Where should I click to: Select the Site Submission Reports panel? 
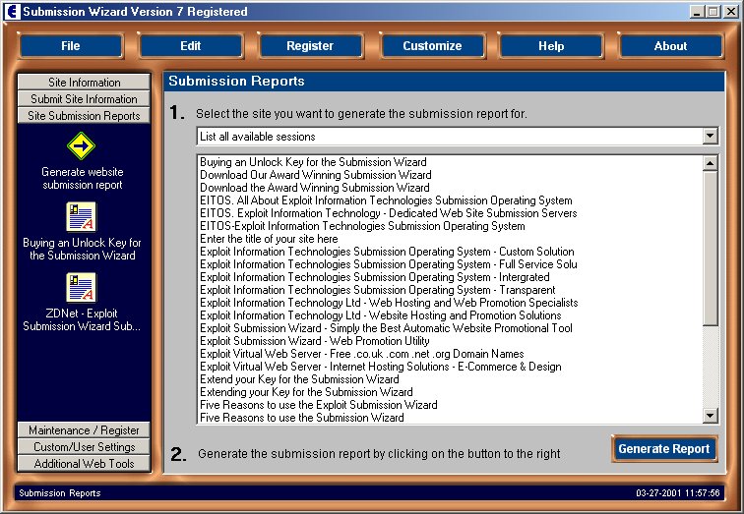coord(84,116)
